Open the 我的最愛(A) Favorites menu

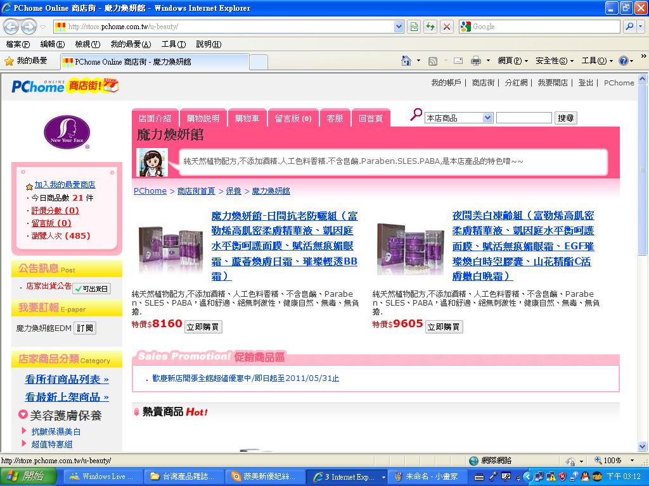tap(131, 44)
